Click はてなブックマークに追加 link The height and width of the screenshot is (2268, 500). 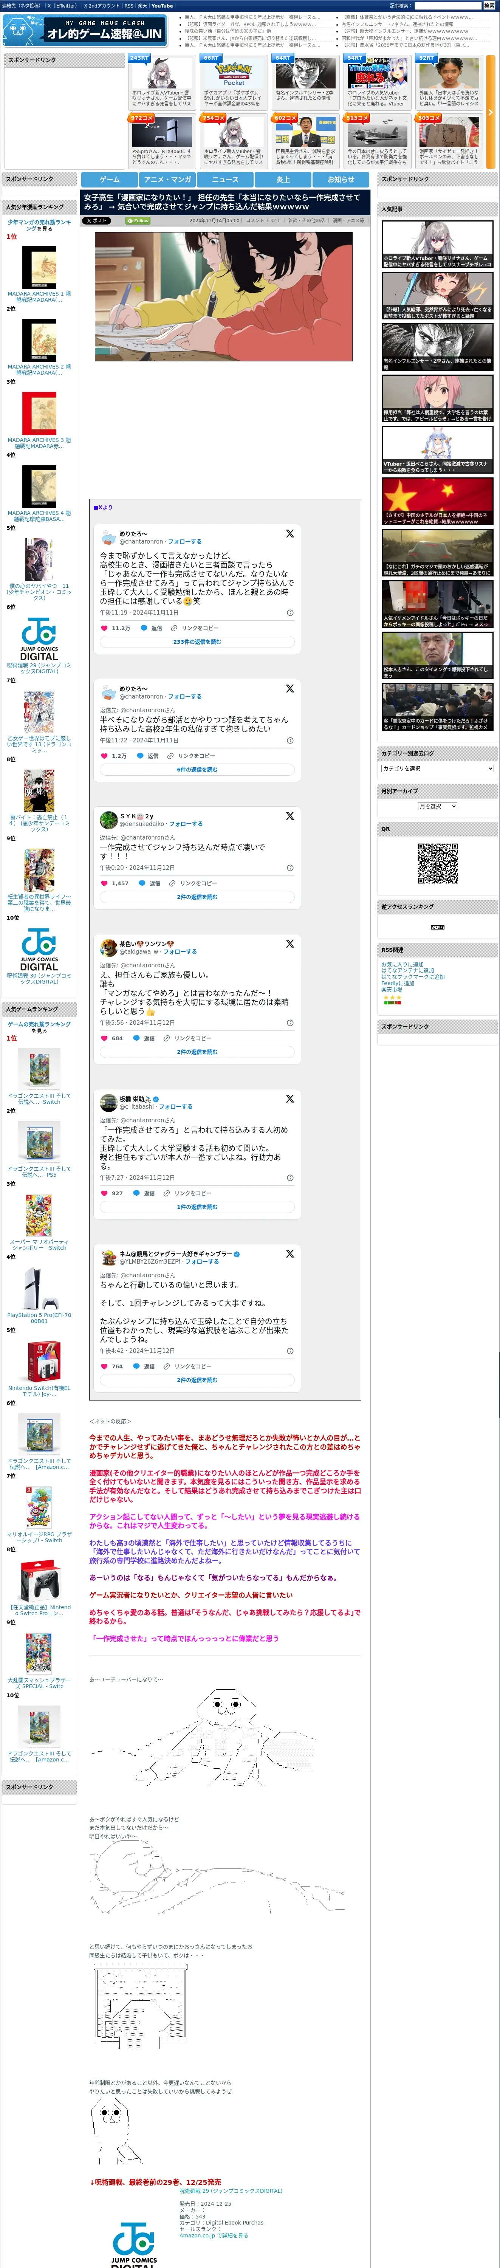413,976
